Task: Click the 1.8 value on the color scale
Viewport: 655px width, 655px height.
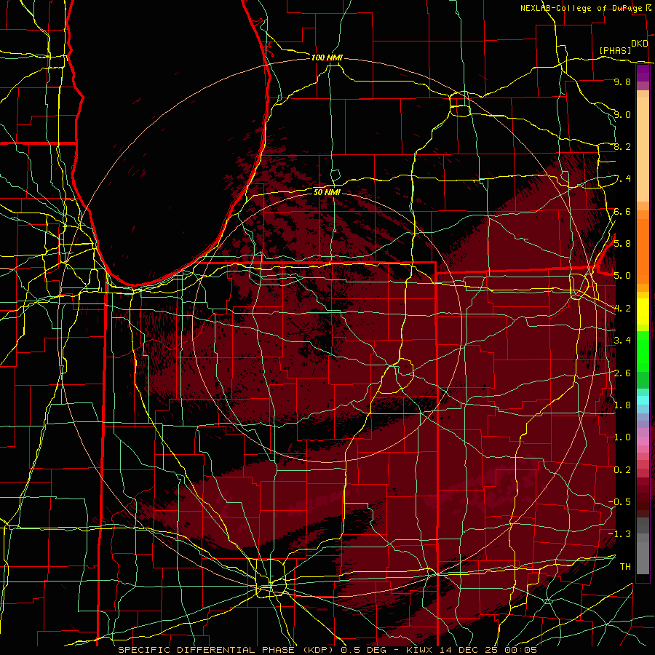Action: [622, 405]
